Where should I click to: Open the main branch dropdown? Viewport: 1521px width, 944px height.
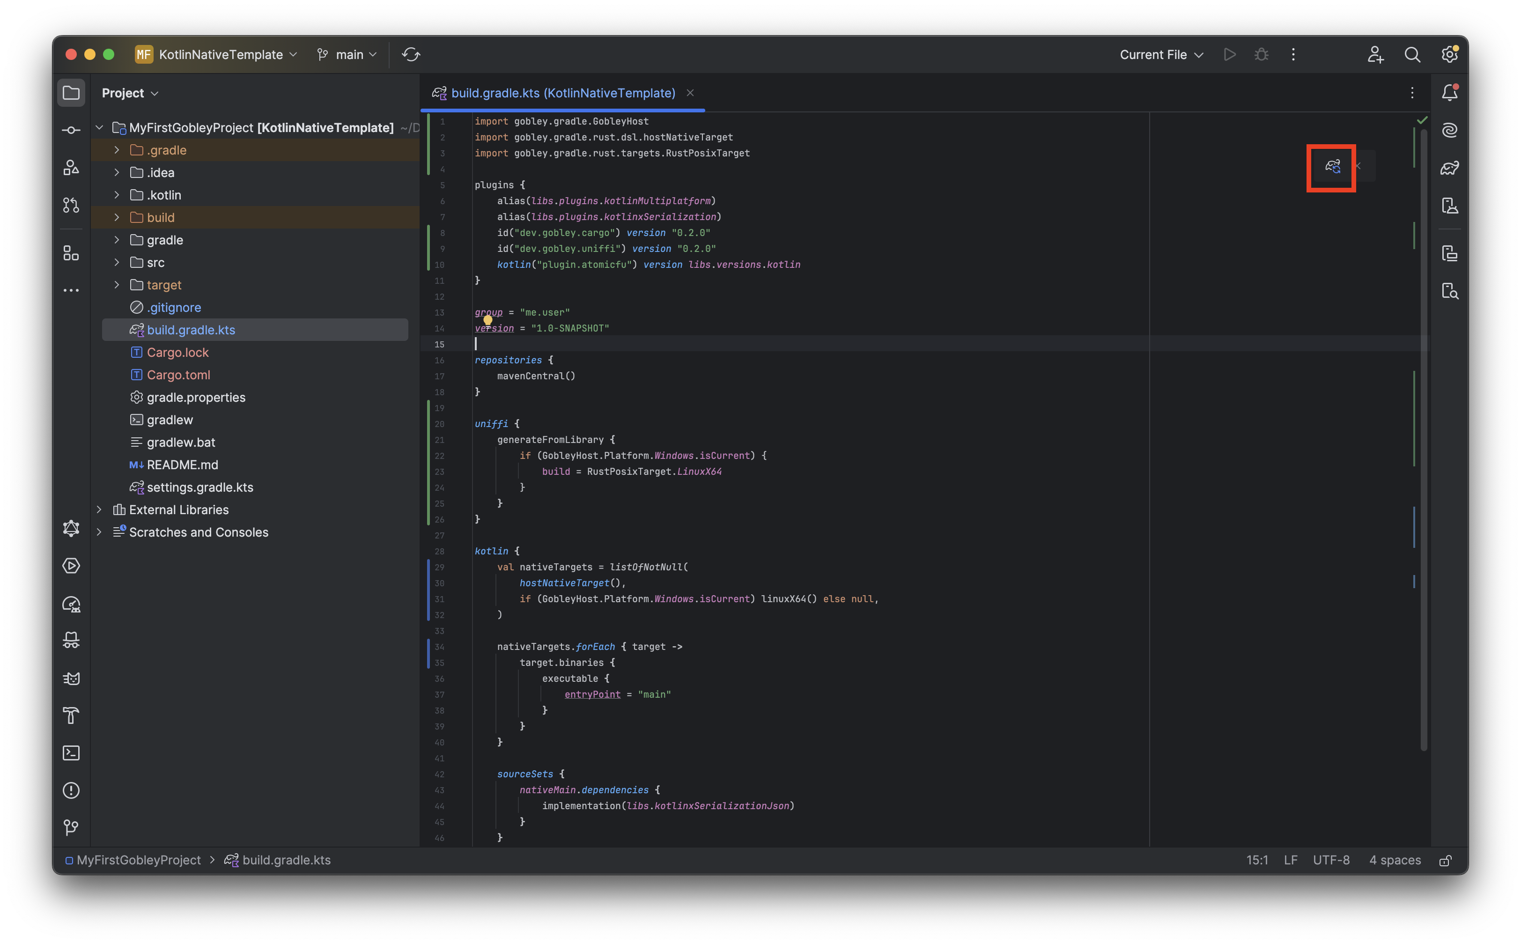coord(347,55)
